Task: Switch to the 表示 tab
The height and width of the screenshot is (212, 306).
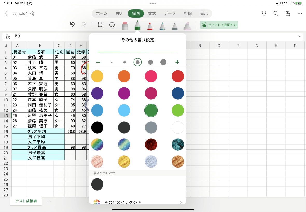Action: (204, 13)
